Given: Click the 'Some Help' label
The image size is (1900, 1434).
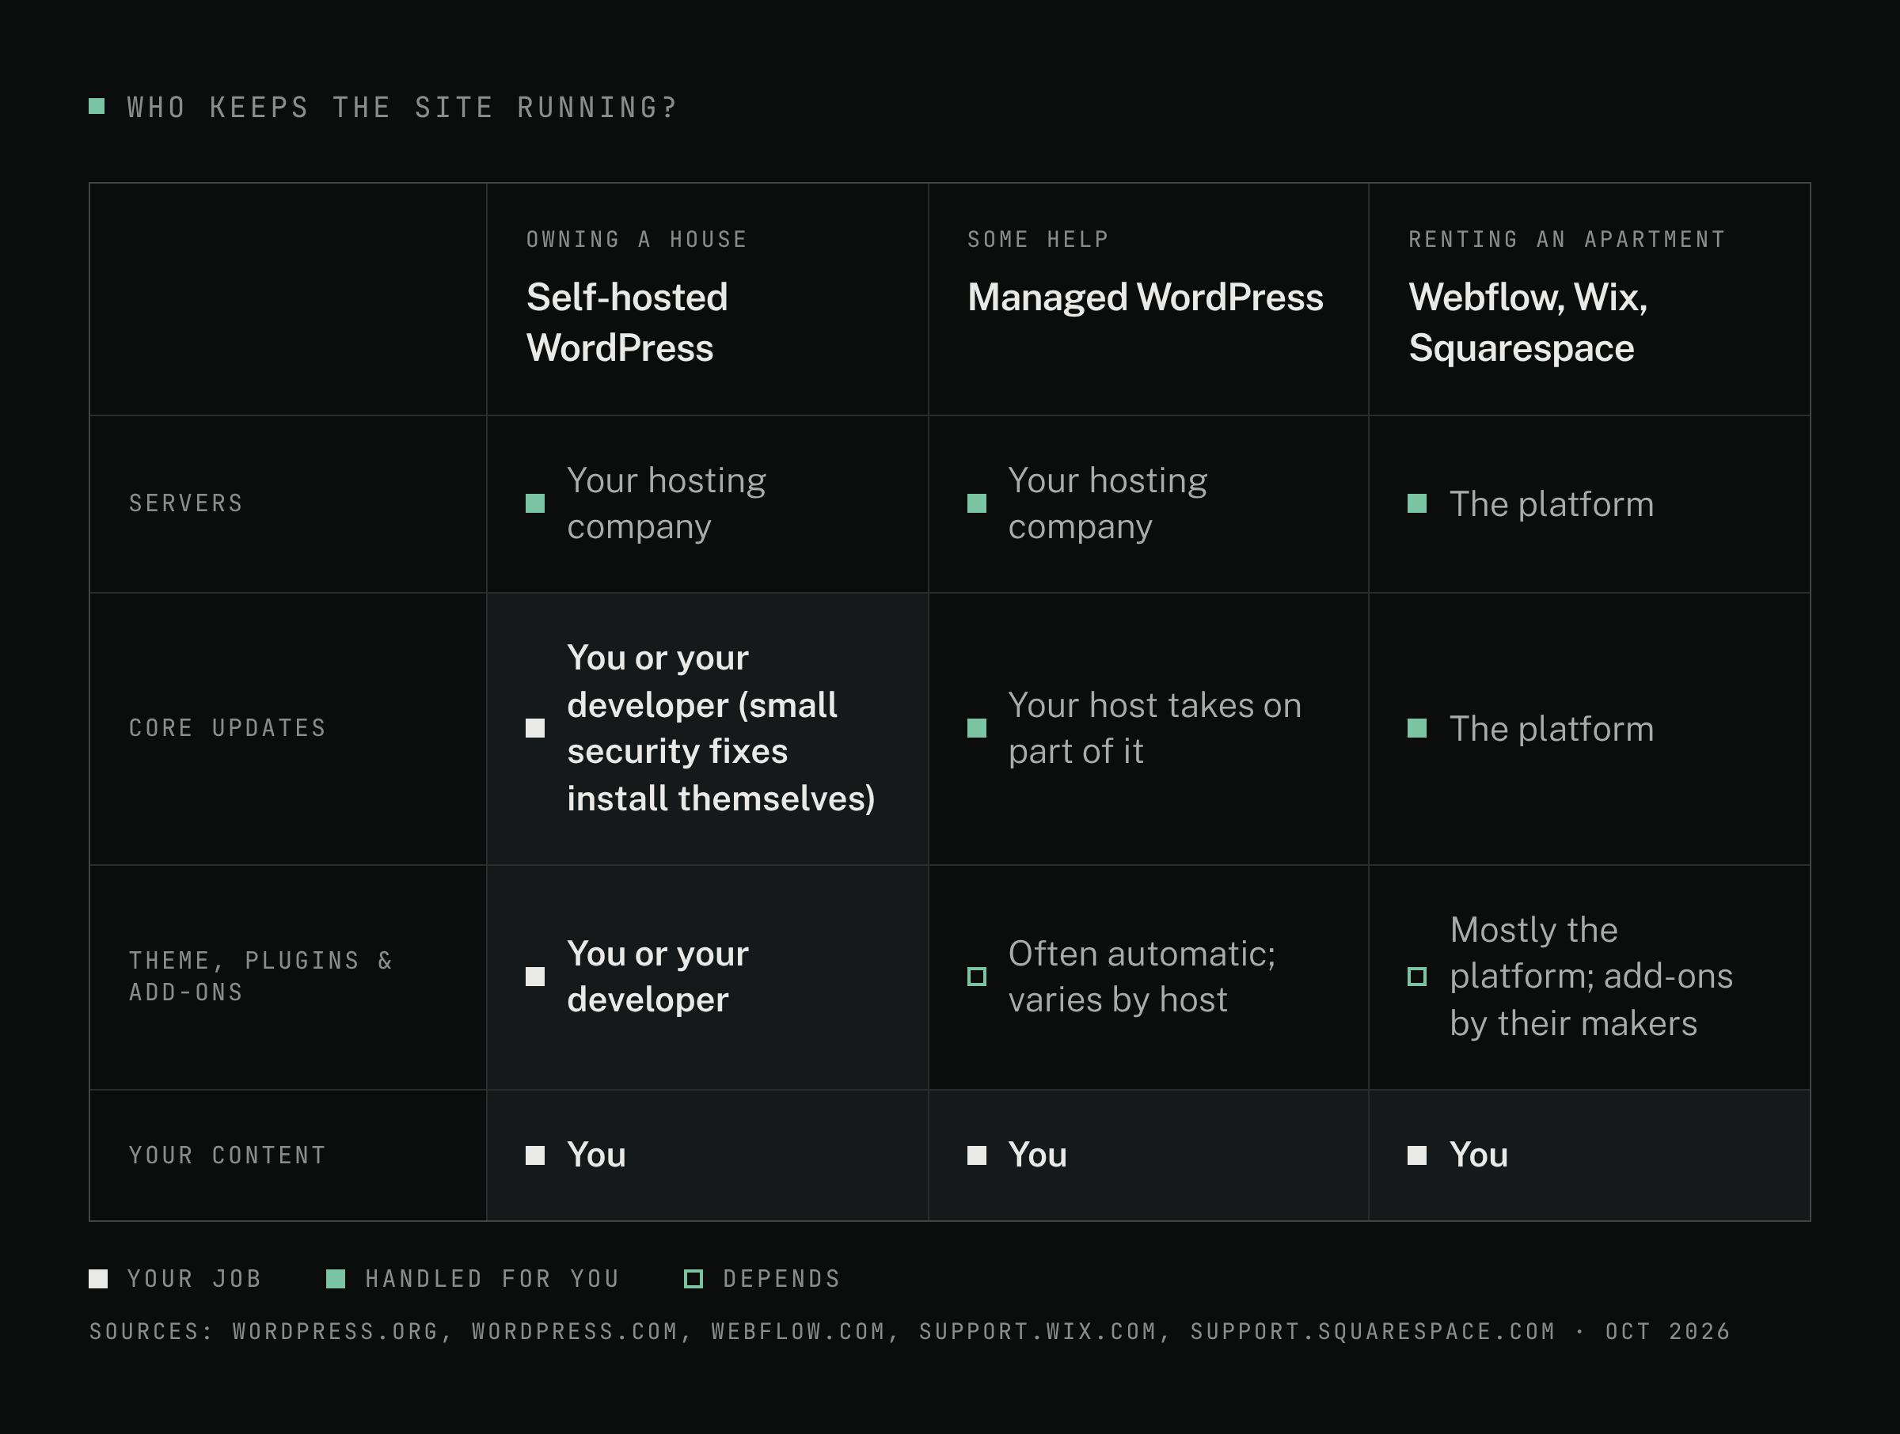Looking at the screenshot, I should click(x=1038, y=240).
